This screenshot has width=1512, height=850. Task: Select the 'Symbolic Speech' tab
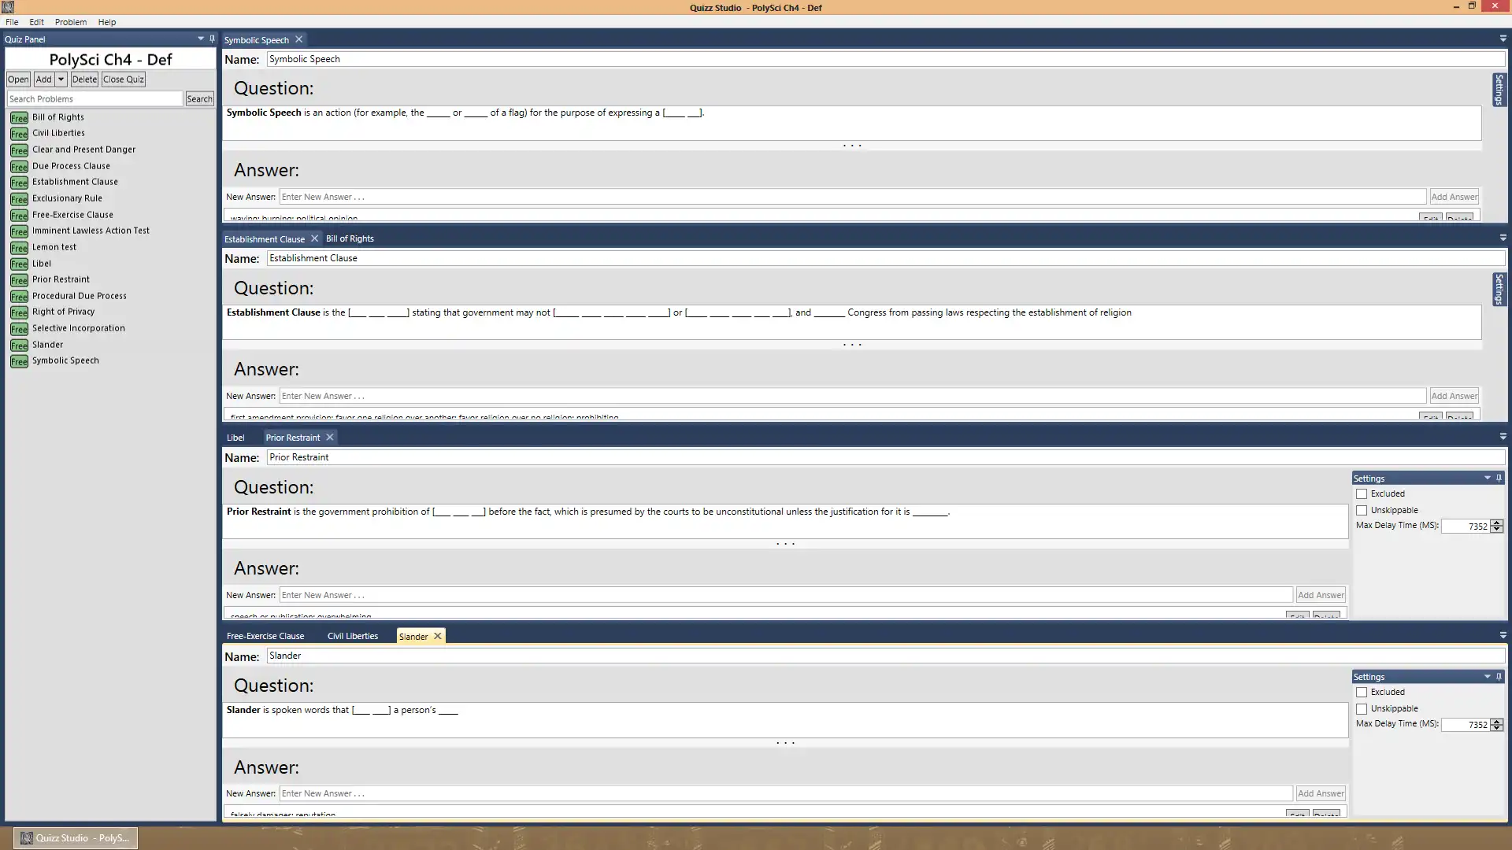pos(257,39)
